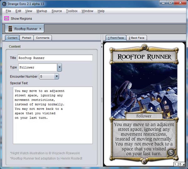Select the Rooftop Runner document tab
Viewport: 188px width, 169px height.
[x=24, y=29]
